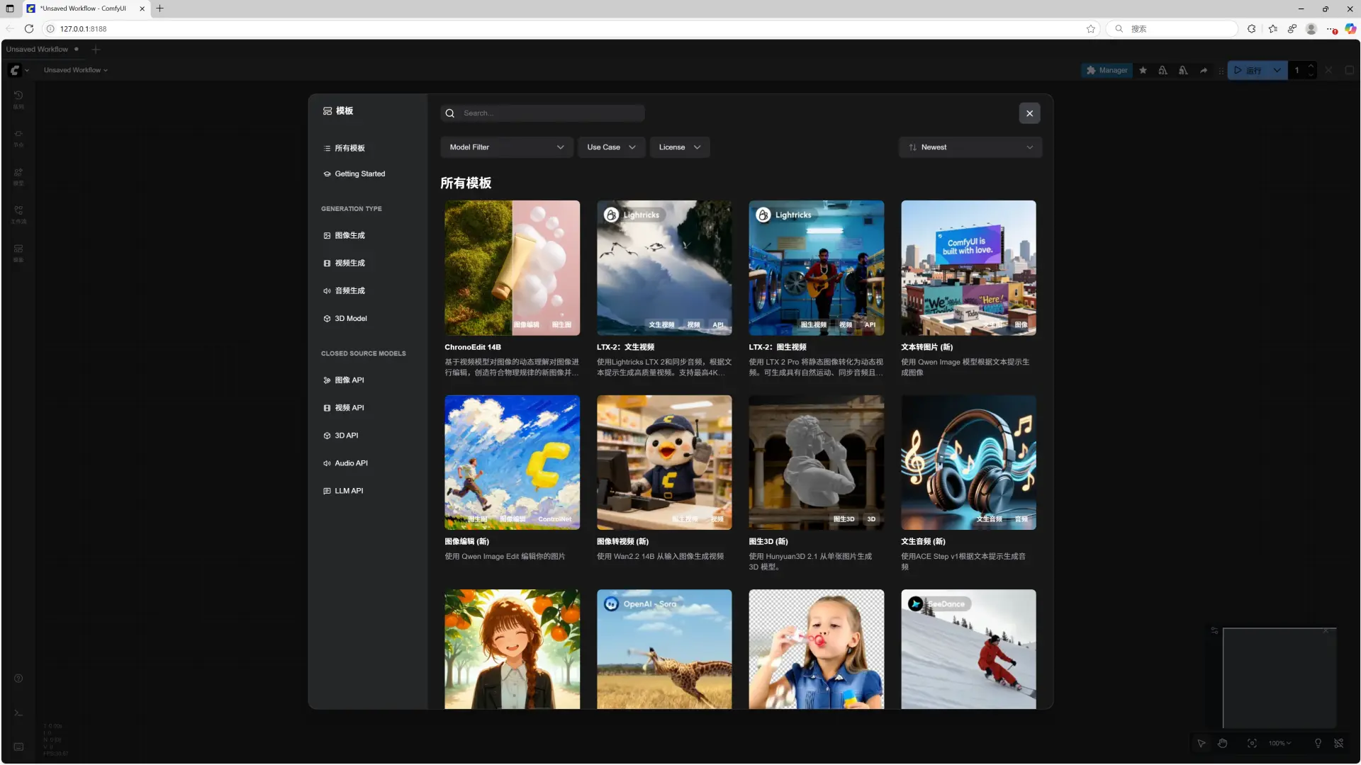The height and width of the screenshot is (765, 1361).
Task: Toggle link visibility icon at bottom right
Action: coord(1338,743)
